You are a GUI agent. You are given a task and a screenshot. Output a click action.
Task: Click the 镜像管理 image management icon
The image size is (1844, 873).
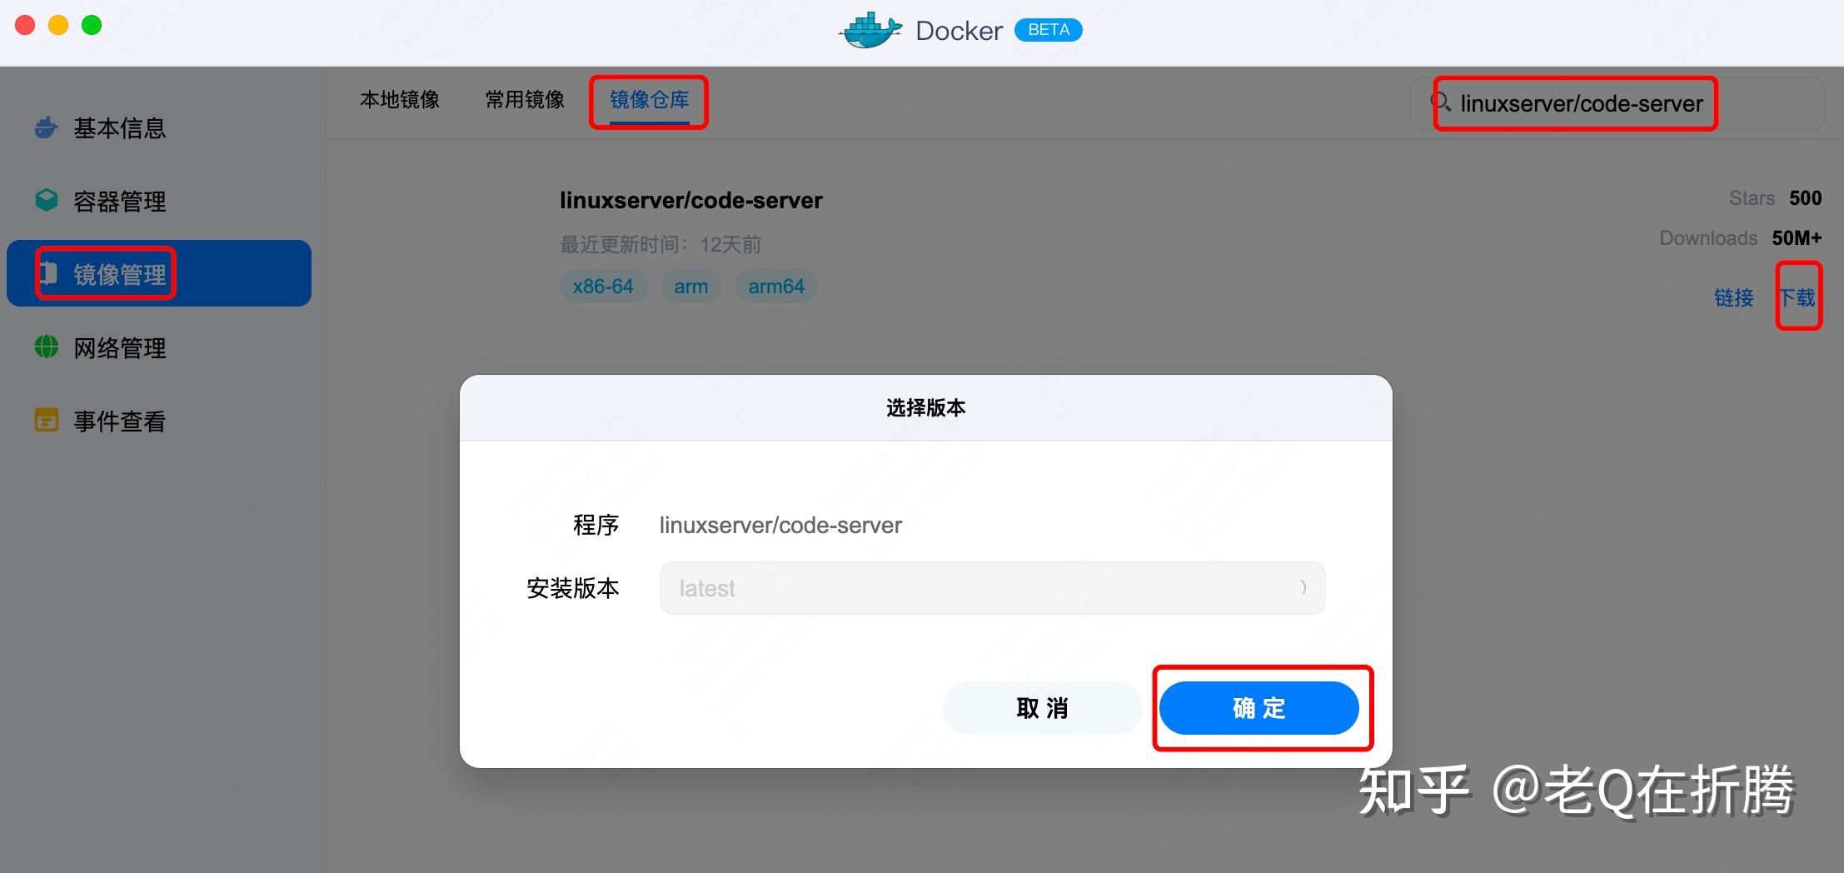click(x=48, y=273)
